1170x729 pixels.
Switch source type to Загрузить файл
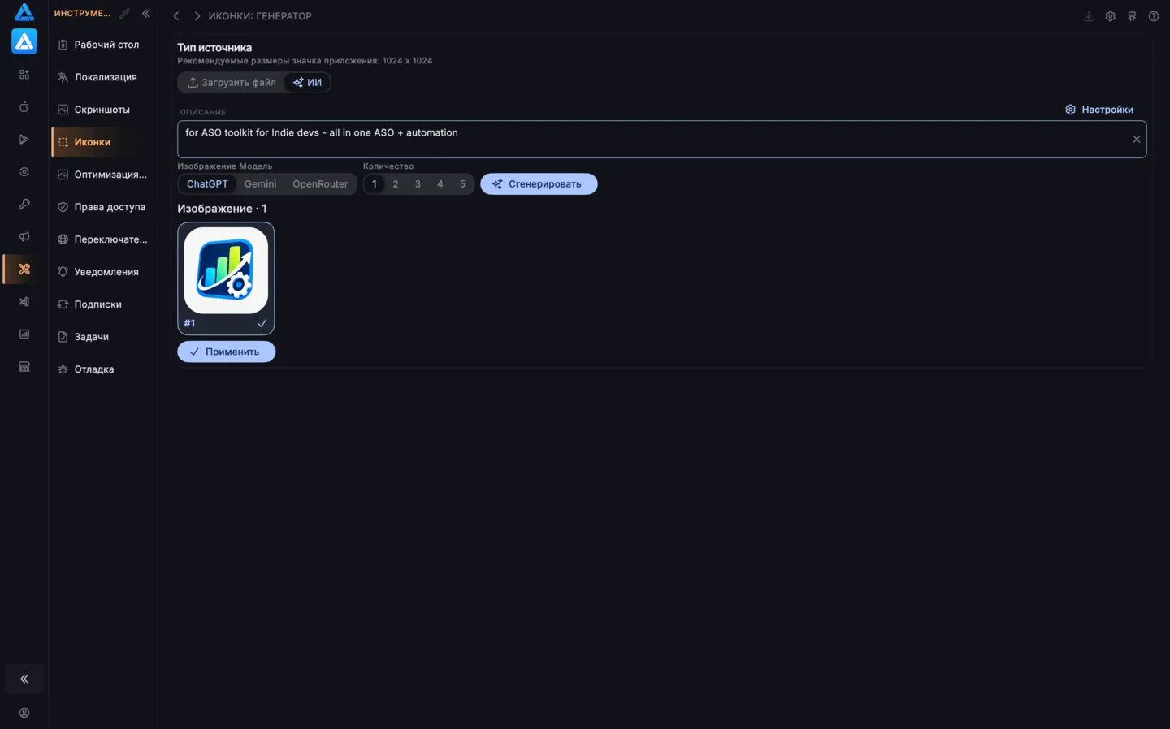point(232,83)
